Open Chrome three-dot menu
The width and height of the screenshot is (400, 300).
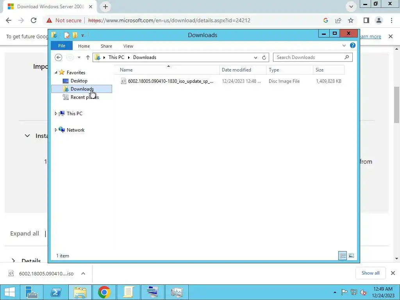(391, 20)
